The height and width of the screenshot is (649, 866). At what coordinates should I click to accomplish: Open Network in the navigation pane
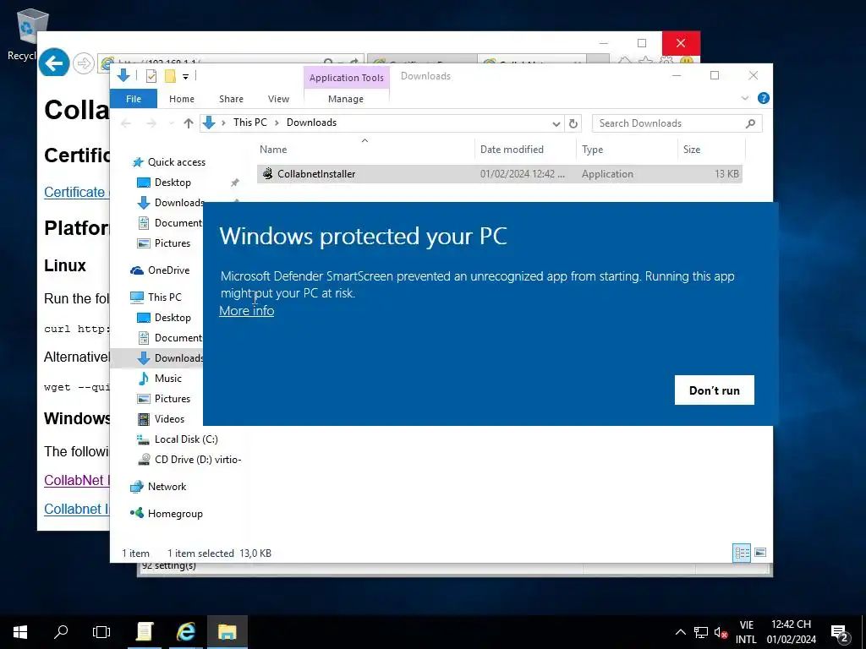167,487
